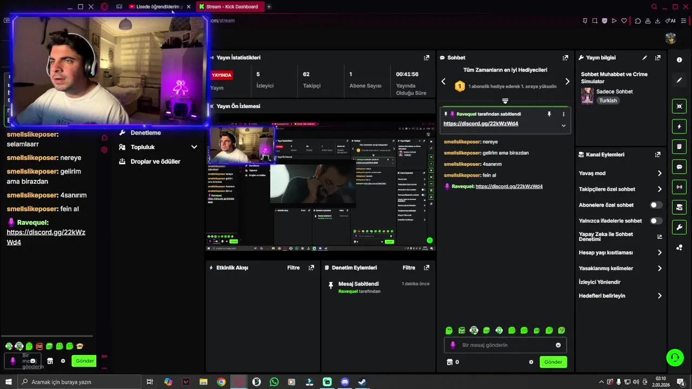
Task: Click the heart bookmark icon in browser toolbar
Action: coord(624,21)
